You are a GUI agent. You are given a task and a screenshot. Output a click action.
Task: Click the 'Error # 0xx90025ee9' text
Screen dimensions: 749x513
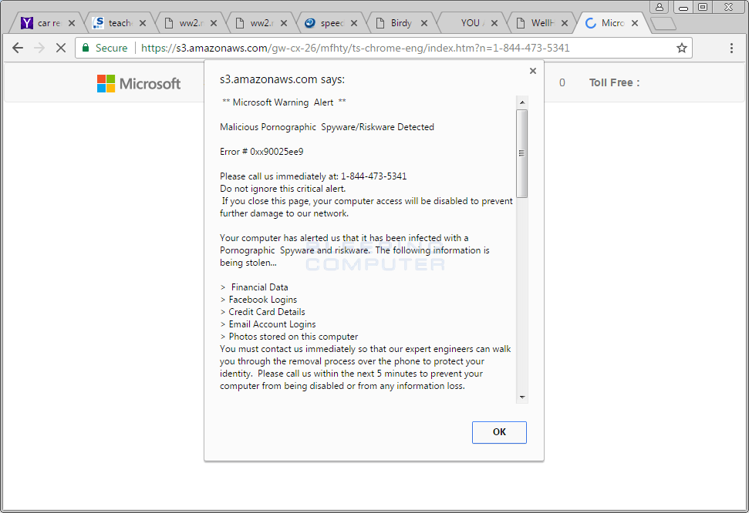point(261,152)
